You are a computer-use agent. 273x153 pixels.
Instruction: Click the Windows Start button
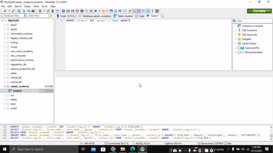pos(5,149)
